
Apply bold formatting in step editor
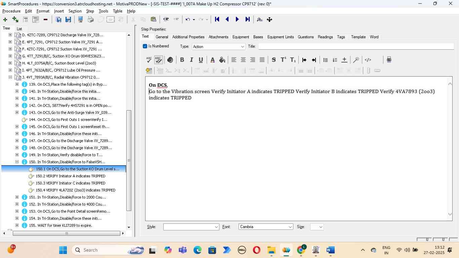click(x=182, y=60)
